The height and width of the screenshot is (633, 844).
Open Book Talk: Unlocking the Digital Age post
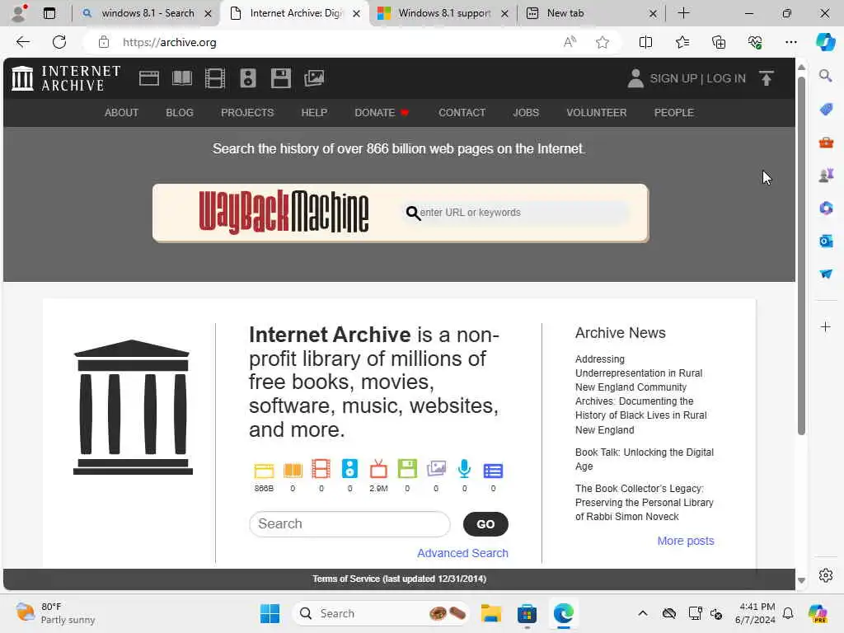point(645,460)
